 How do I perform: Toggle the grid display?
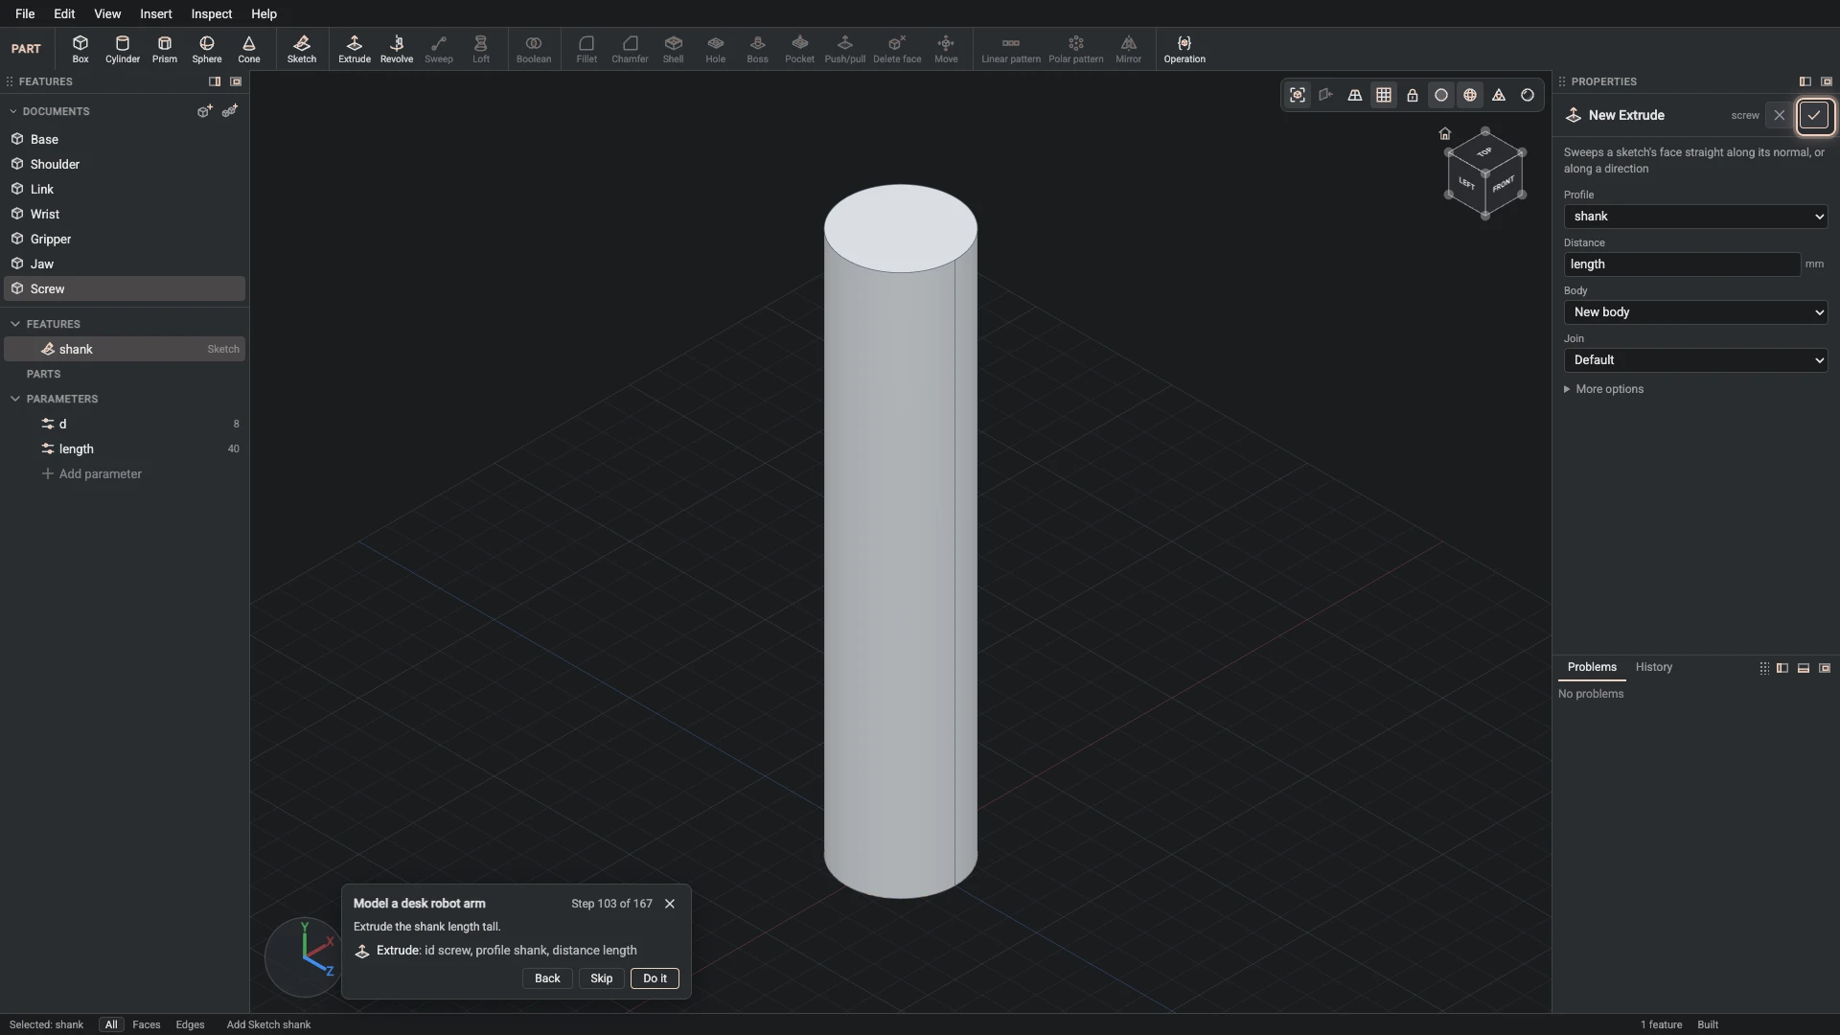pos(1384,95)
